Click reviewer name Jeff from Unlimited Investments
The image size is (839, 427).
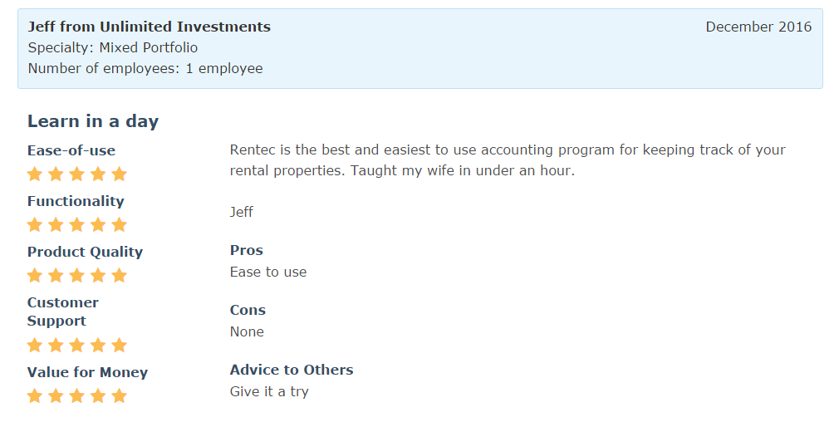coord(150,27)
